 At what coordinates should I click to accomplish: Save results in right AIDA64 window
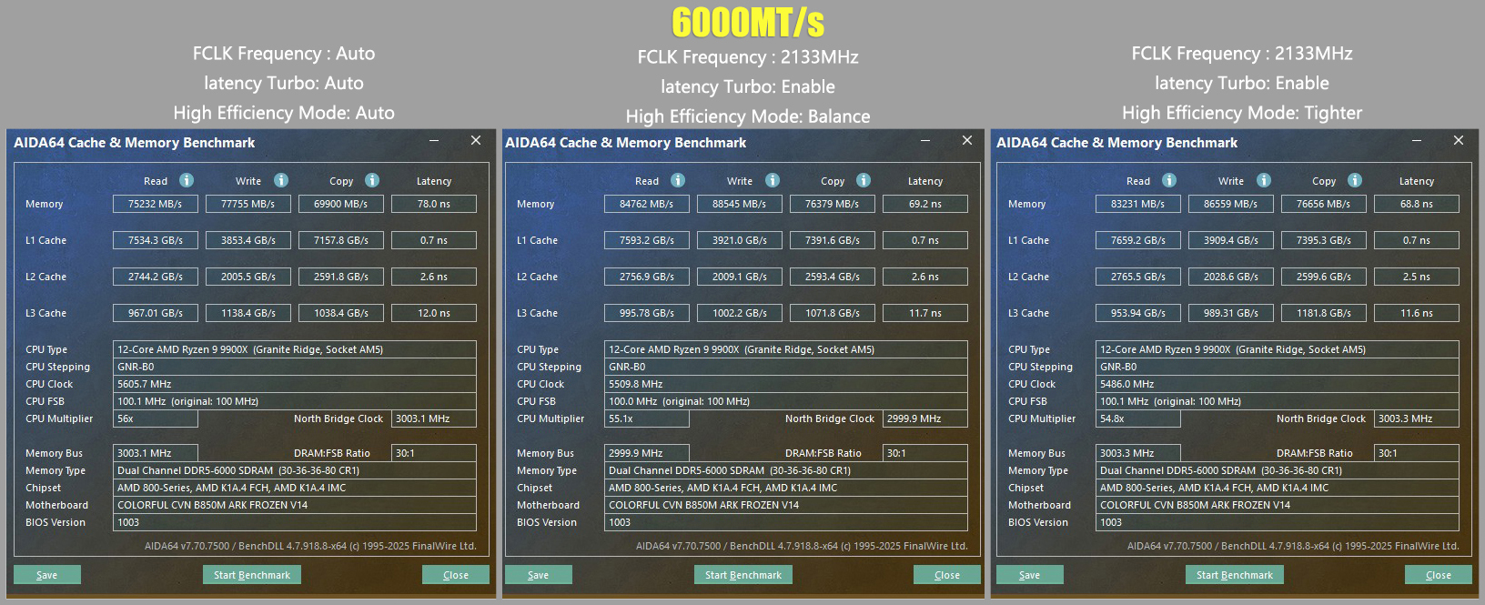point(1030,575)
